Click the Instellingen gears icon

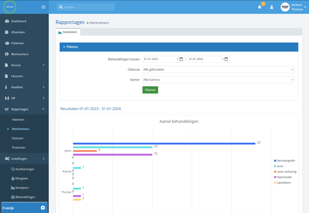point(7,159)
